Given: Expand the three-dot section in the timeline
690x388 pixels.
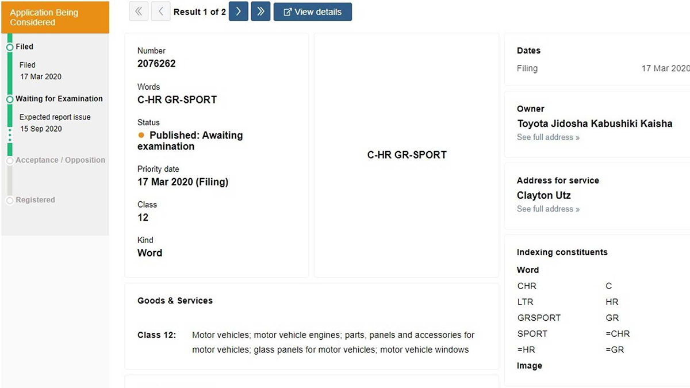Looking at the screenshot, I should (x=10, y=135).
